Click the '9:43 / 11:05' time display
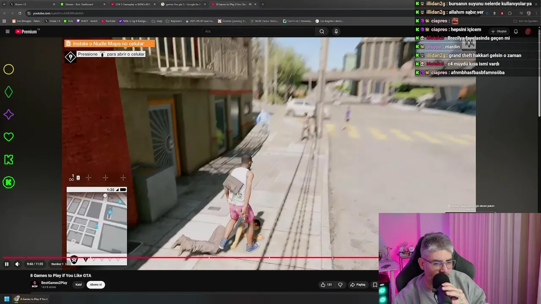 click(x=35, y=264)
